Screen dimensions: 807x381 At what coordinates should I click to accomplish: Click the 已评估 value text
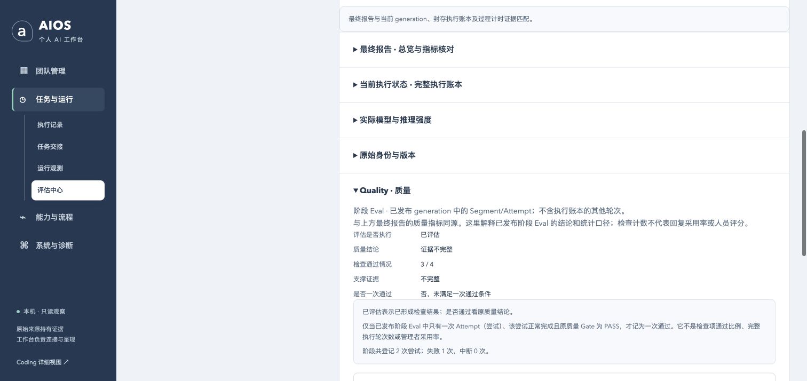[x=430, y=235]
